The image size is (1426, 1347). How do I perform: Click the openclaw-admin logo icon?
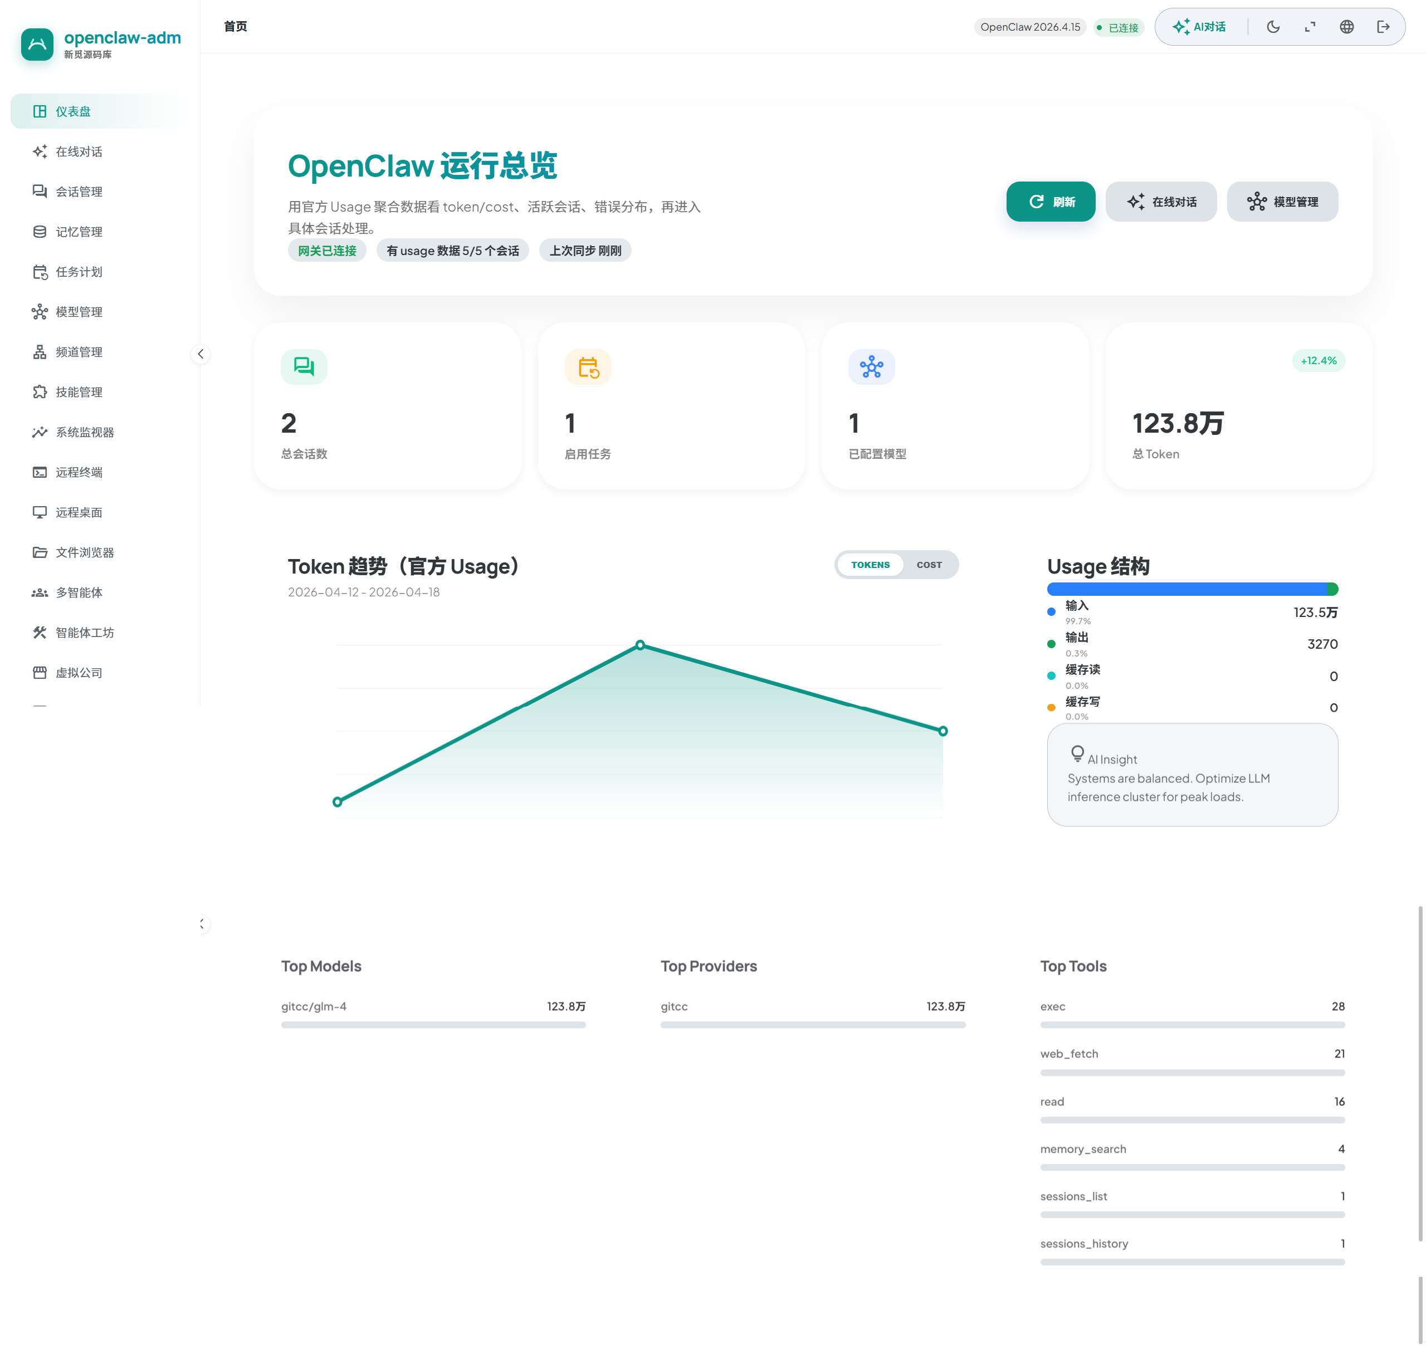click(x=37, y=45)
